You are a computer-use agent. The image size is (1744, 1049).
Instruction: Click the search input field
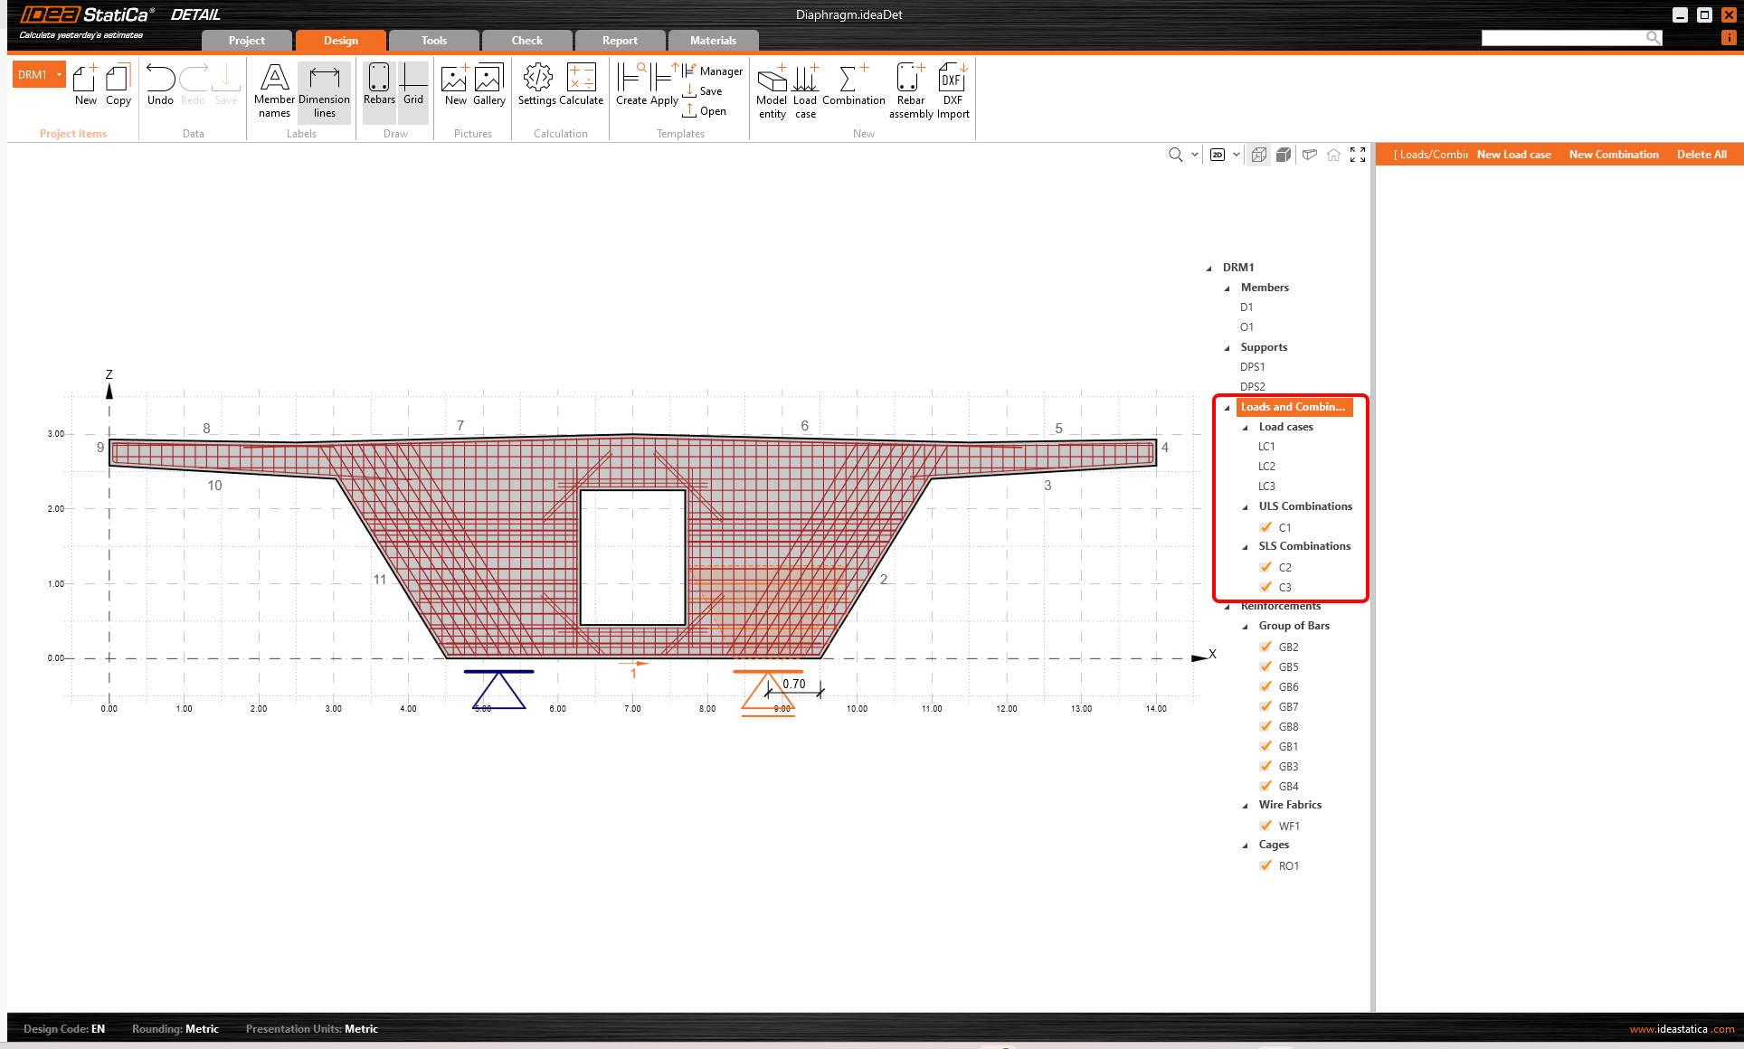coord(1563,38)
